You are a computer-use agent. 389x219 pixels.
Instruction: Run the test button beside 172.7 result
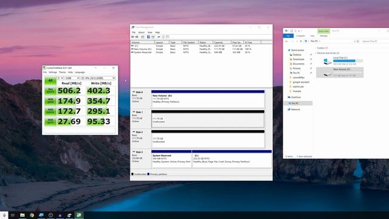(x=50, y=111)
